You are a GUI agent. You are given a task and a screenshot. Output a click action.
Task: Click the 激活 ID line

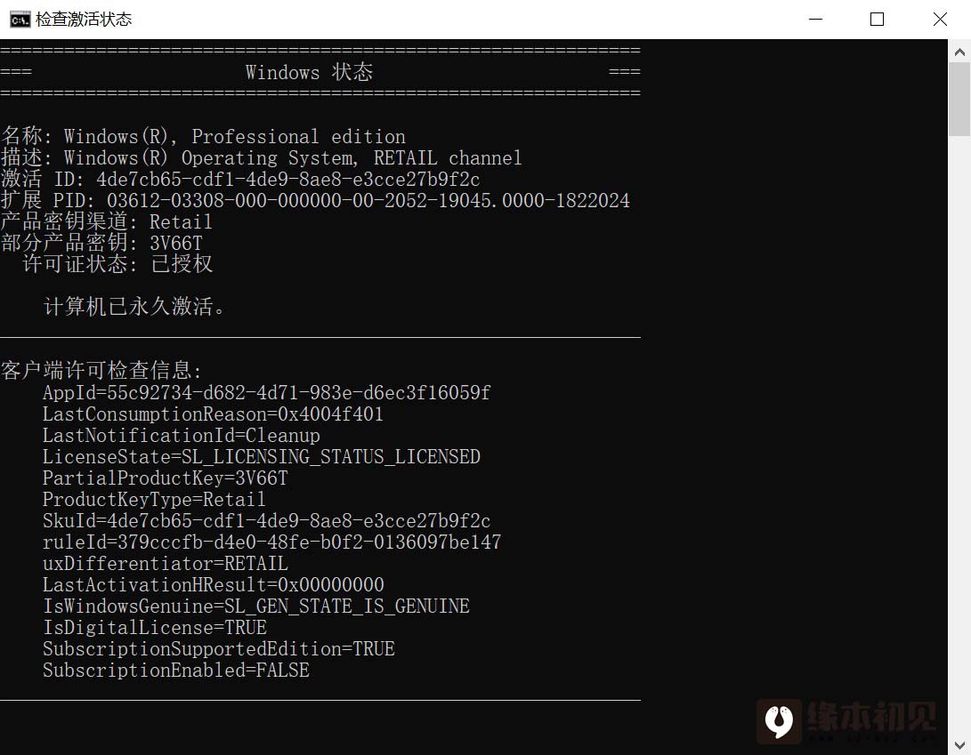[240, 179]
